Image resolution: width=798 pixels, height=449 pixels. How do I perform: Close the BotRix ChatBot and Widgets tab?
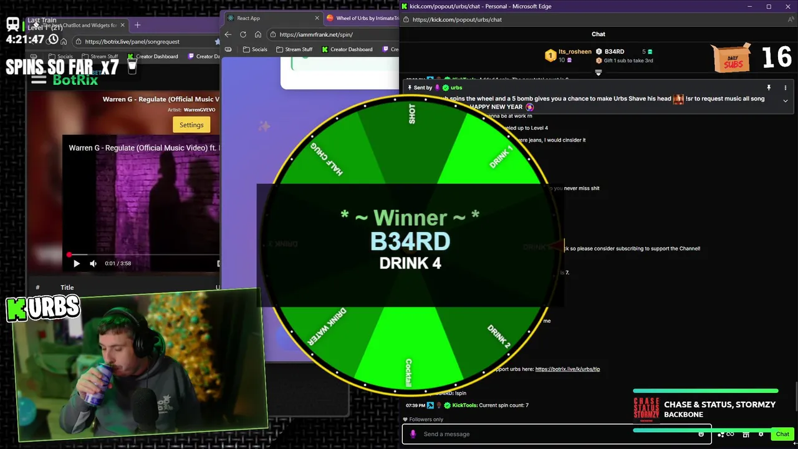[123, 26]
